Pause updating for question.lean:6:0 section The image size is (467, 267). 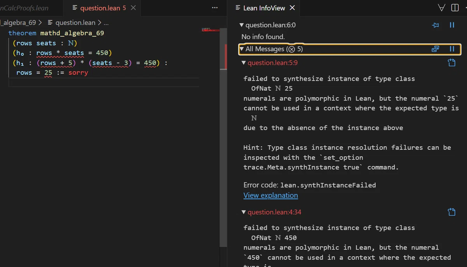tap(452, 25)
